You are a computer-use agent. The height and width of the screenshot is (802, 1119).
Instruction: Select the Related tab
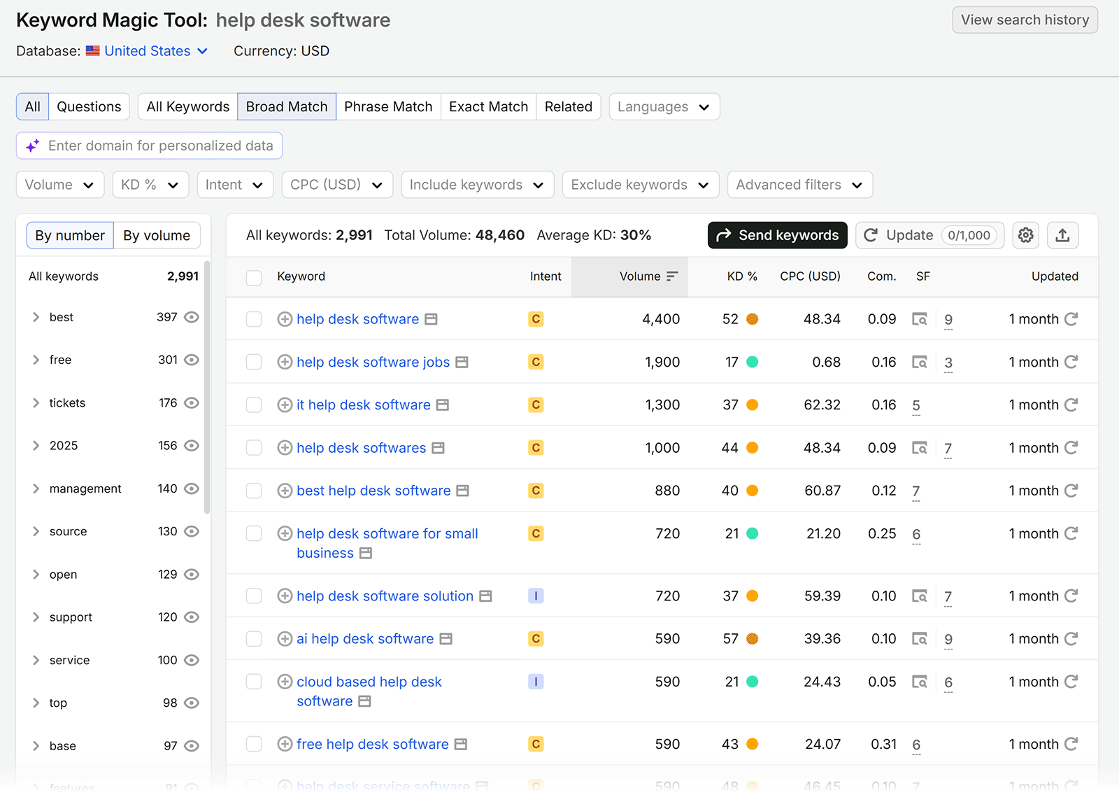[569, 106]
